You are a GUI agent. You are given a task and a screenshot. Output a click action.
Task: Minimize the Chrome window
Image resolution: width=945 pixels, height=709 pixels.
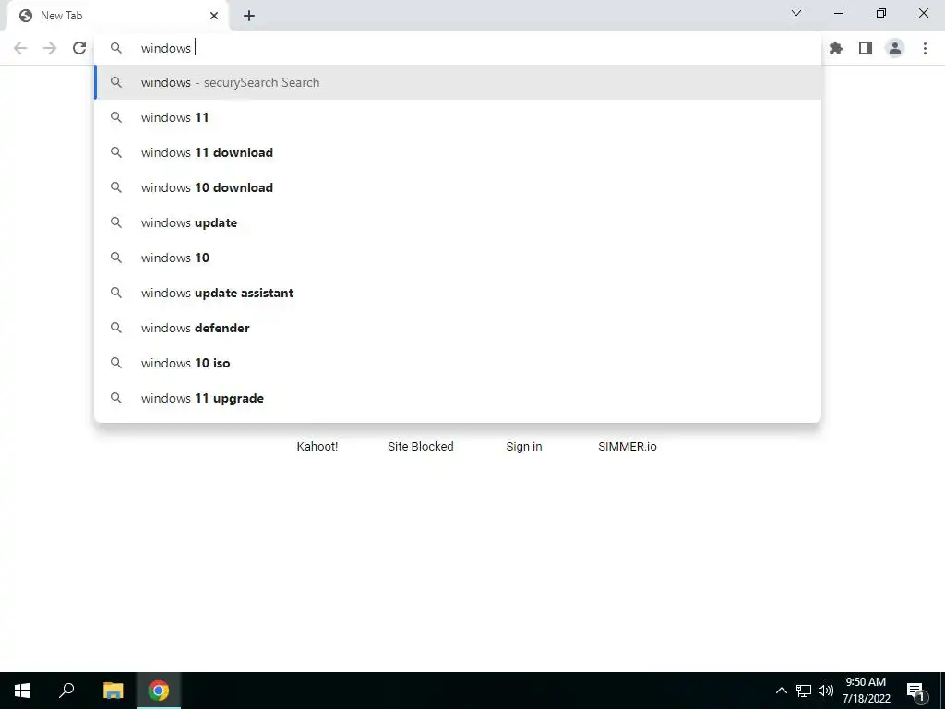(838, 13)
